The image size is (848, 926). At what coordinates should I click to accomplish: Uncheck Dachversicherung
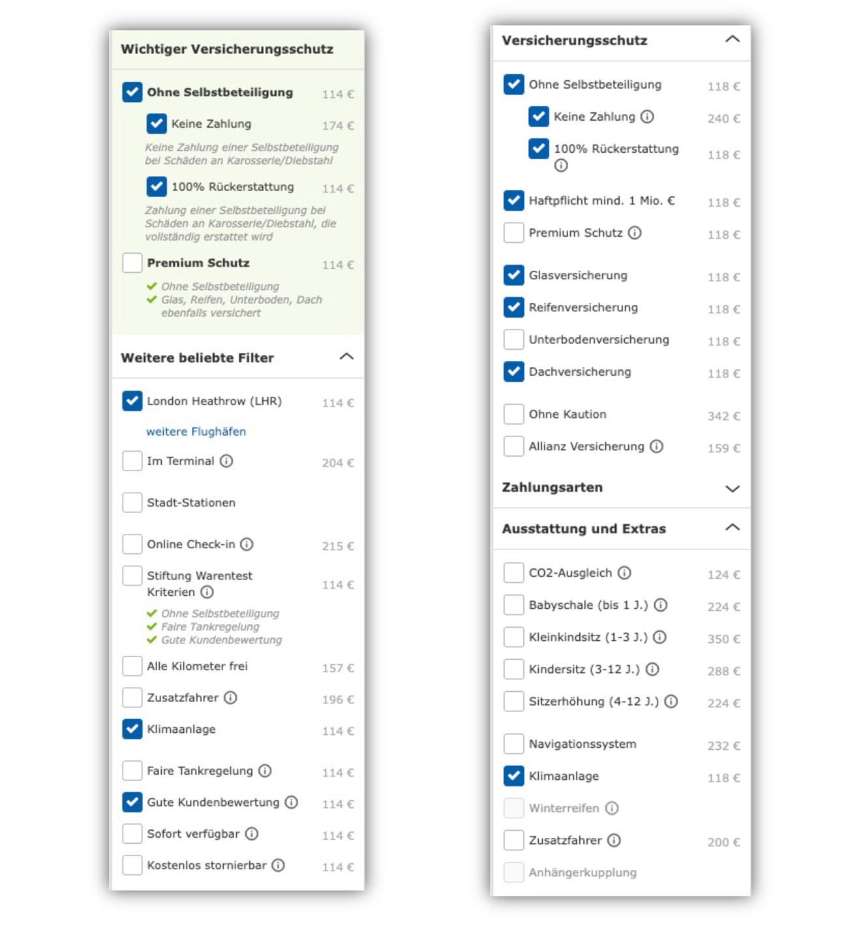(x=514, y=371)
